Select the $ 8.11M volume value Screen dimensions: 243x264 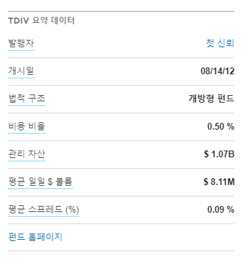[x=219, y=182]
